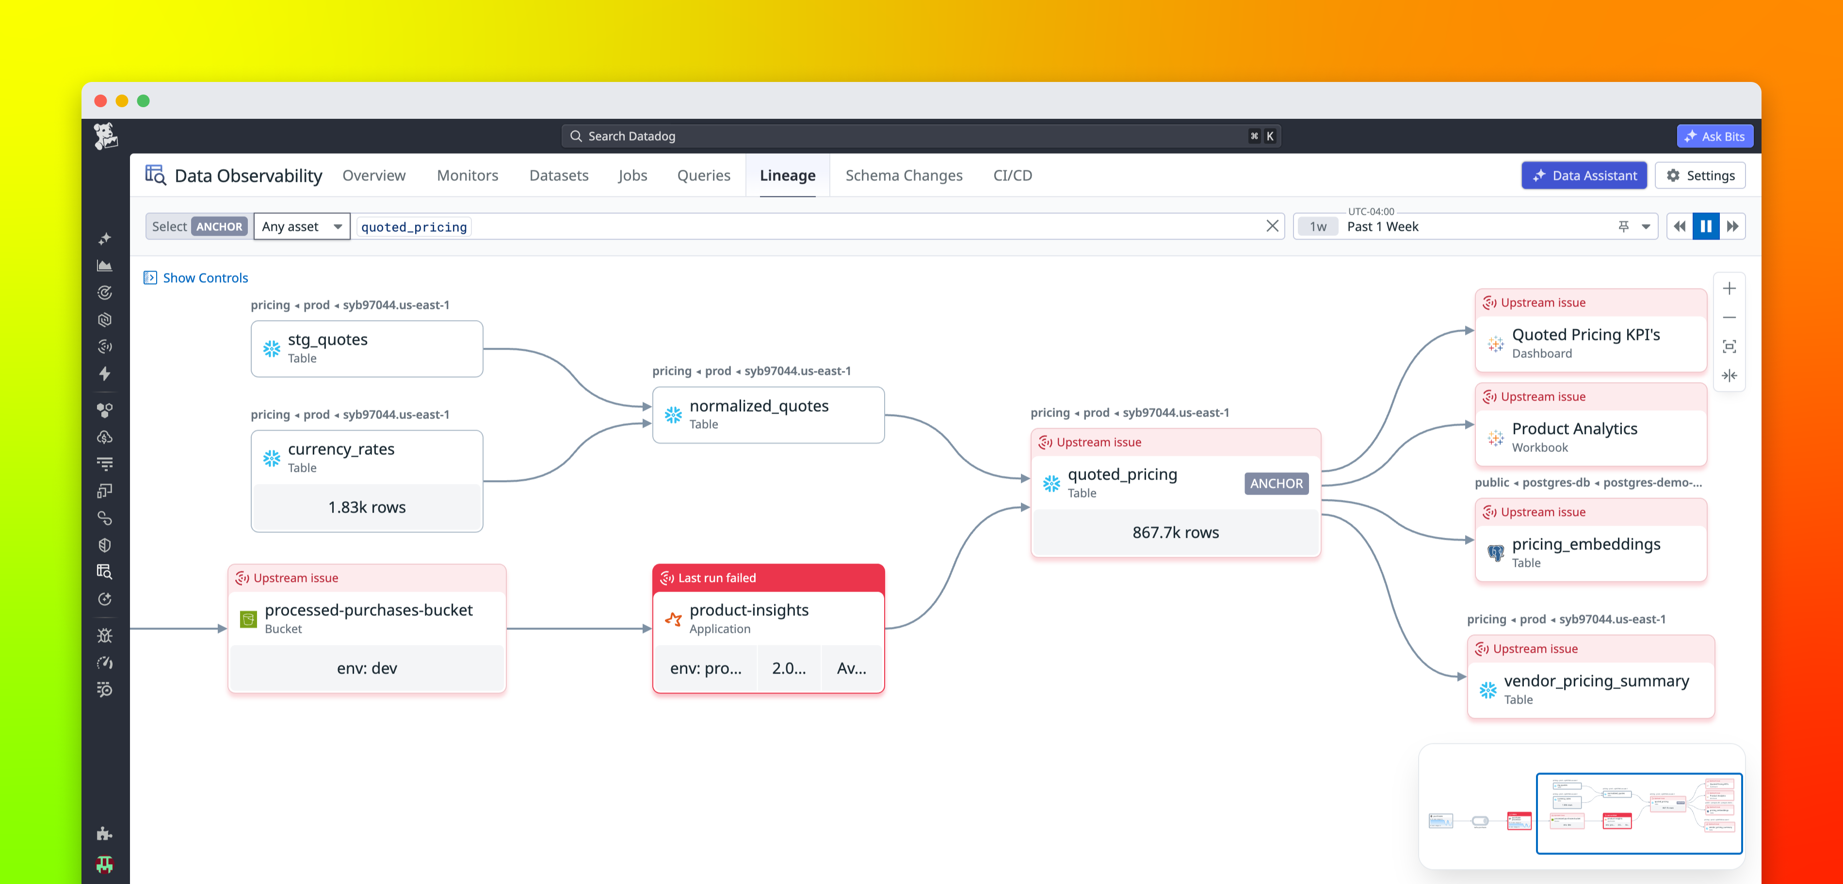Click the Snowflake icon on stg_quotes
This screenshot has height=884, width=1843.
[x=272, y=348]
